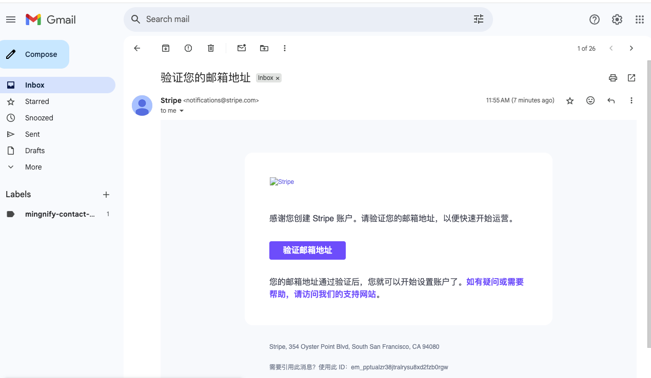Add an emoji reaction to the email
Viewport: 651px width, 378px height.
[x=590, y=100]
